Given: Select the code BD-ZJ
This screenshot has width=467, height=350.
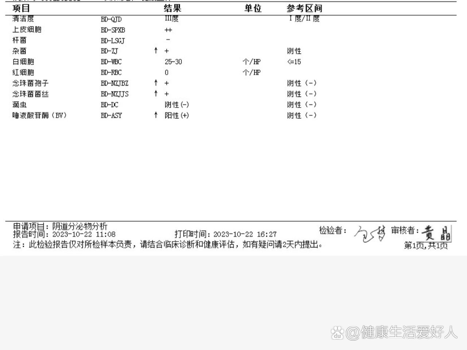Looking at the screenshot, I should (x=109, y=51).
